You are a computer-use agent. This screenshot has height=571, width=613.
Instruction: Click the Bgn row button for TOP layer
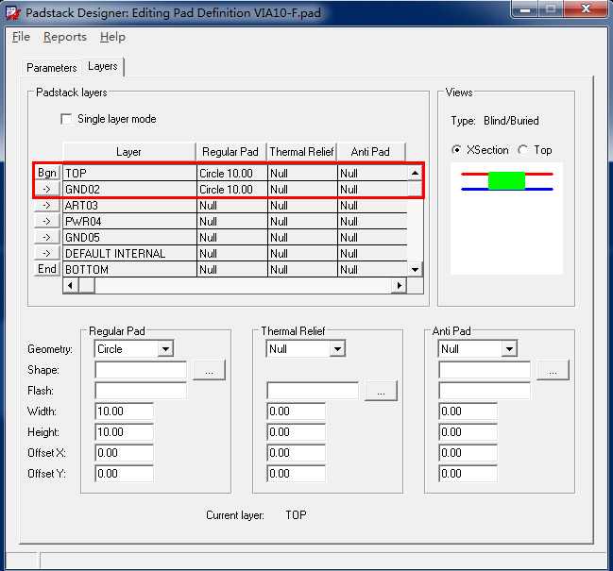47,173
